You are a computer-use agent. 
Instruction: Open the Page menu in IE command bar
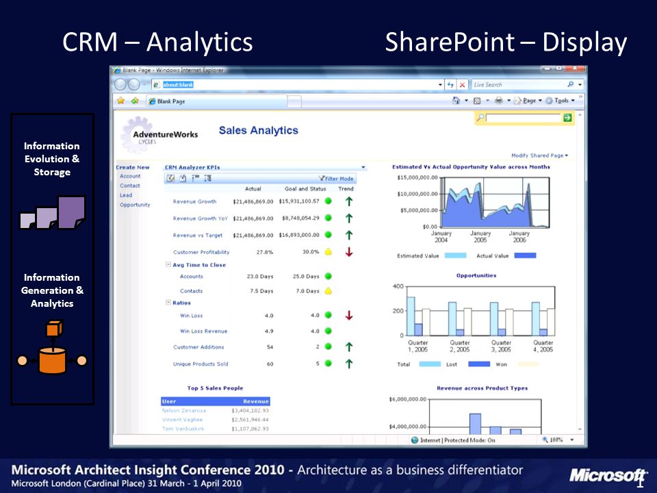pyautogui.click(x=528, y=101)
